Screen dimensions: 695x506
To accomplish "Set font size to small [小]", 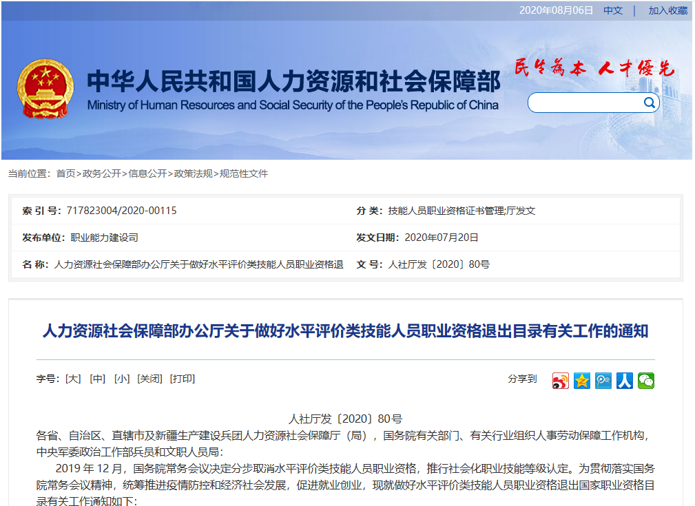I will [x=122, y=379].
